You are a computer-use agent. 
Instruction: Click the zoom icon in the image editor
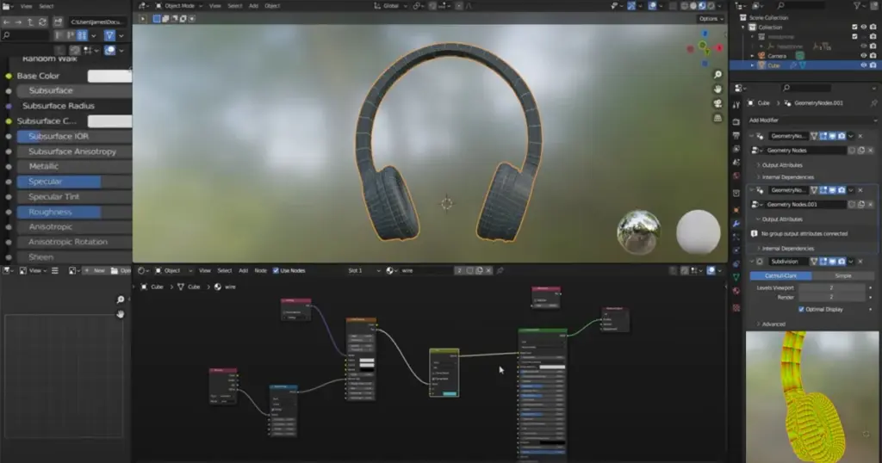tap(121, 299)
